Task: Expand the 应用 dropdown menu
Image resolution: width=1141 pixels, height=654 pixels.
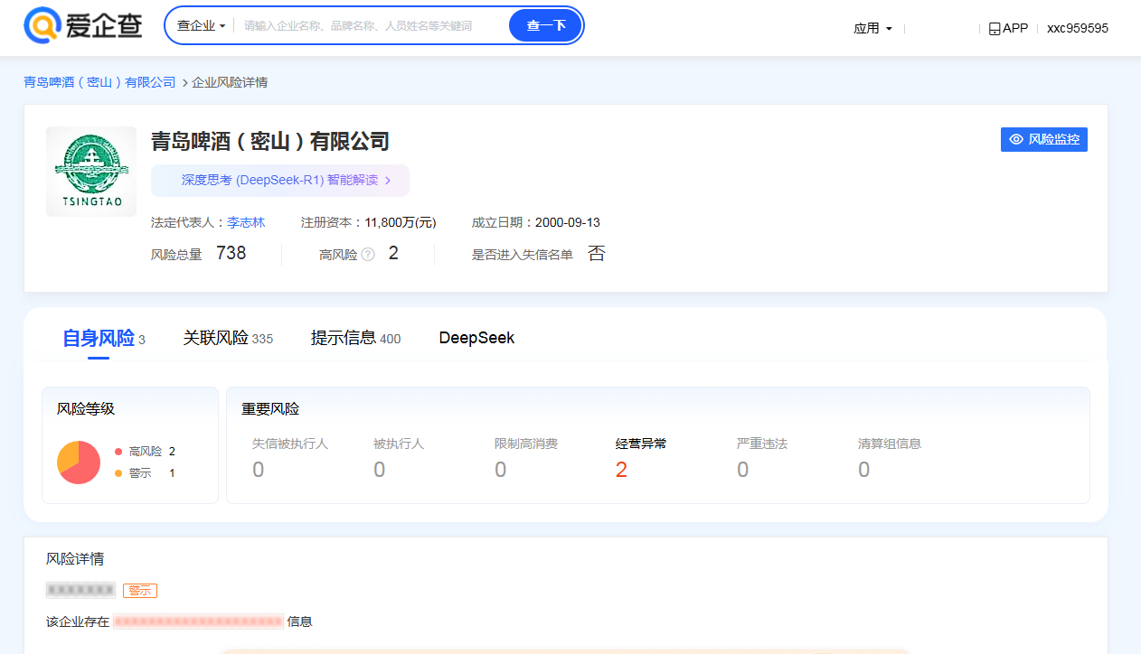Action: pyautogui.click(x=872, y=29)
